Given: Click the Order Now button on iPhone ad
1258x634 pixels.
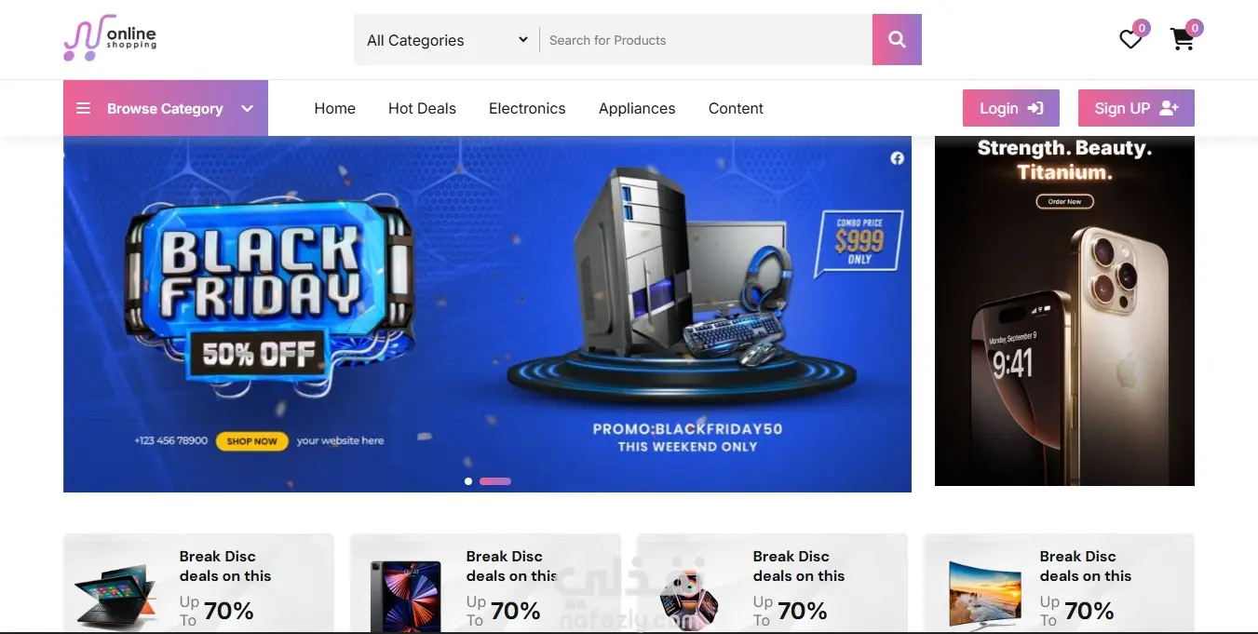Looking at the screenshot, I should (1064, 201).
